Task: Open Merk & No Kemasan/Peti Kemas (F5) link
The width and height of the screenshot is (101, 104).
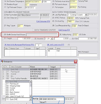Action: (x=19, y=45)
